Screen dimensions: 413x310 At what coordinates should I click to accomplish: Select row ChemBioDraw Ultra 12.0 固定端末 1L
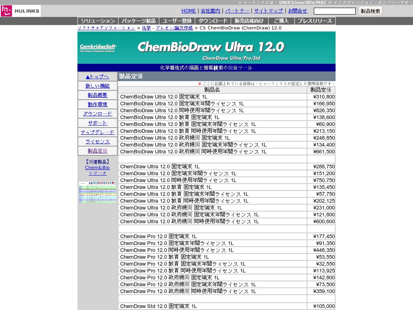212,97
